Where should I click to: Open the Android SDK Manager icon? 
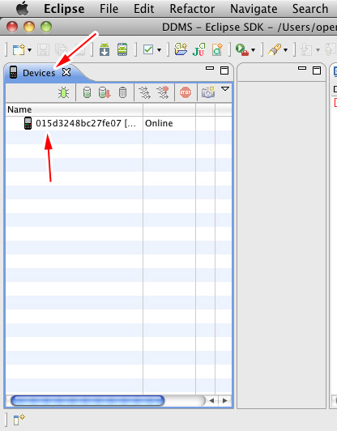[x=105, y=49]
